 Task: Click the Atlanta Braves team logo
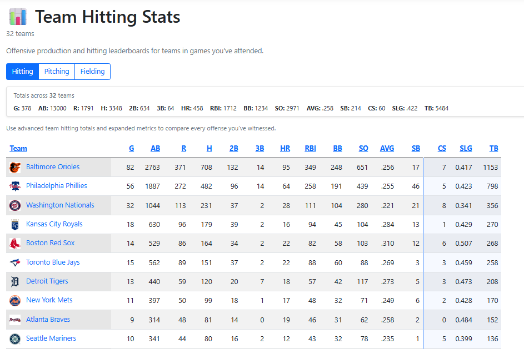pyautogui.click(x=15, y=320)
